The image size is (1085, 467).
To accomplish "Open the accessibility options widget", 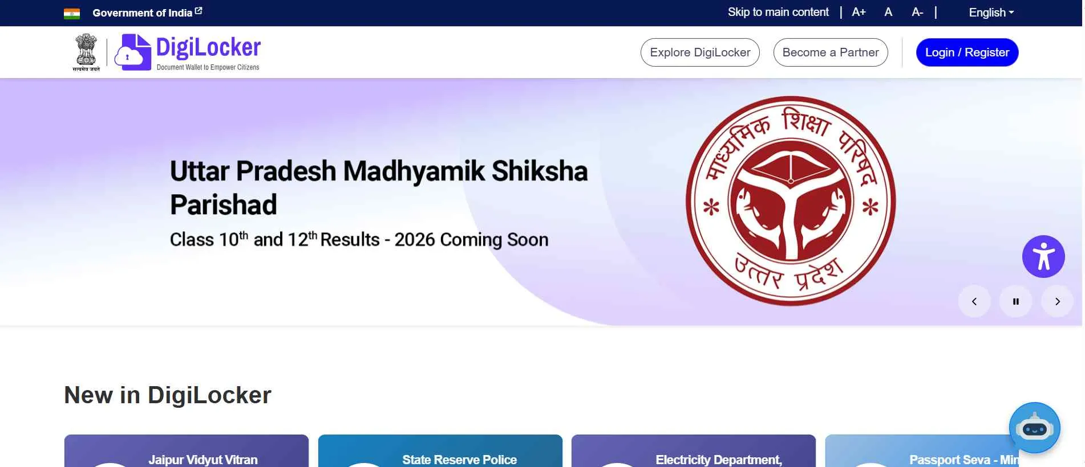I will (x=1043, y=256).
